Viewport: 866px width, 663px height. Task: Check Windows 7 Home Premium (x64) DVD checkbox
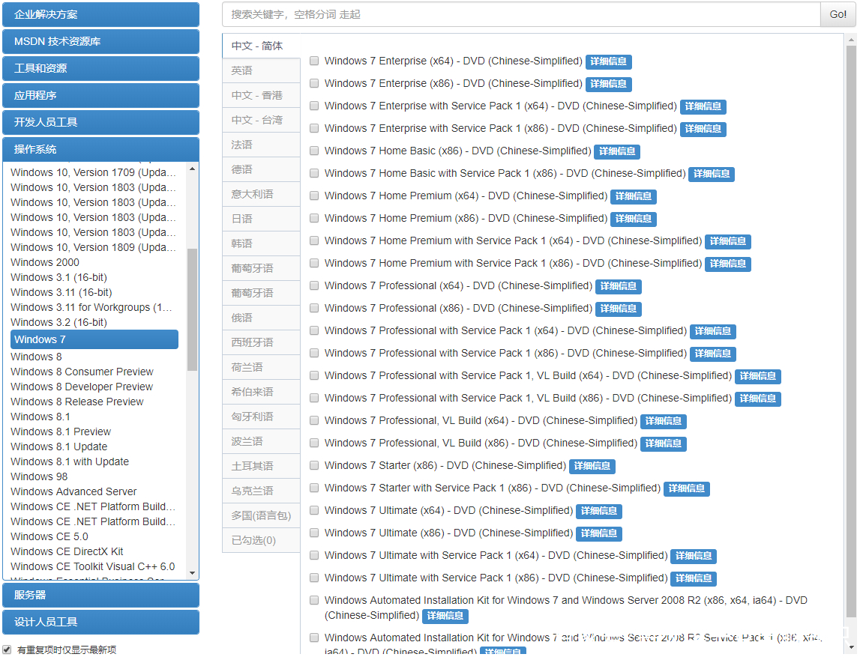pos(314,196)
